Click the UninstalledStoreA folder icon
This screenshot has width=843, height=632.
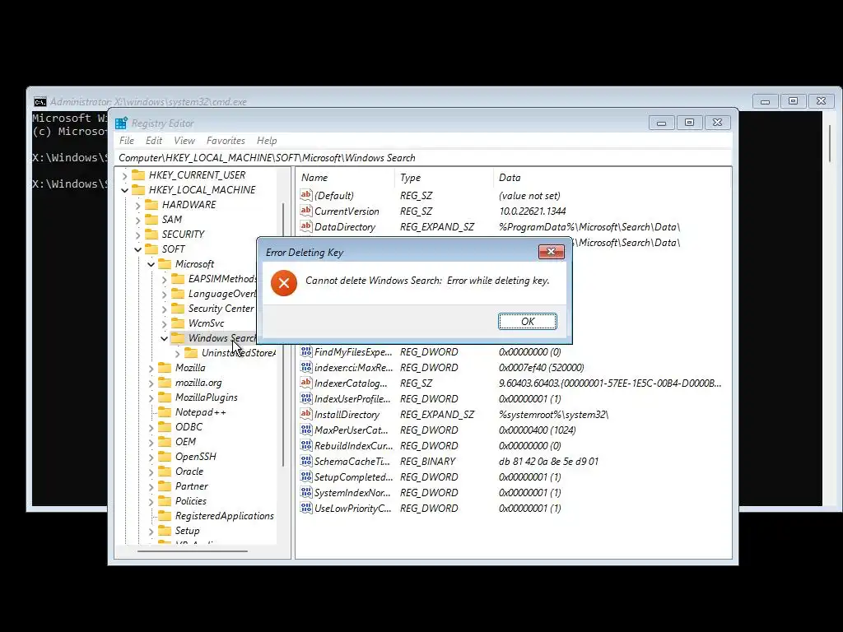coord(191,352)
